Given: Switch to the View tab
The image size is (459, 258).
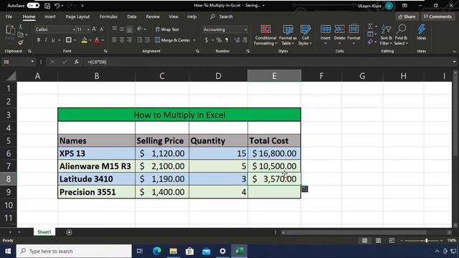Looking at the screenshot, I should coord(174,16).
